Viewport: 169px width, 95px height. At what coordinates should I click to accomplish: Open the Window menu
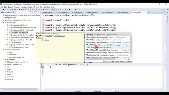click(x=47, y=7)
